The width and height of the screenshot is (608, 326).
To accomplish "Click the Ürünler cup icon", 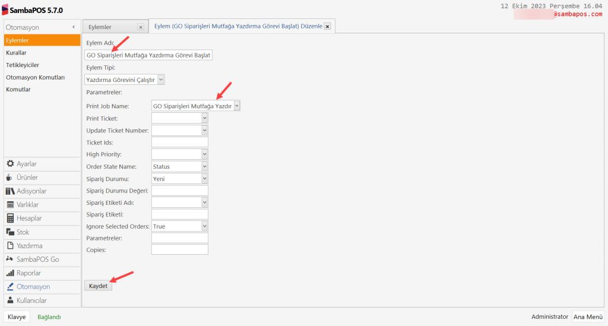I will (x=9, y=177).
